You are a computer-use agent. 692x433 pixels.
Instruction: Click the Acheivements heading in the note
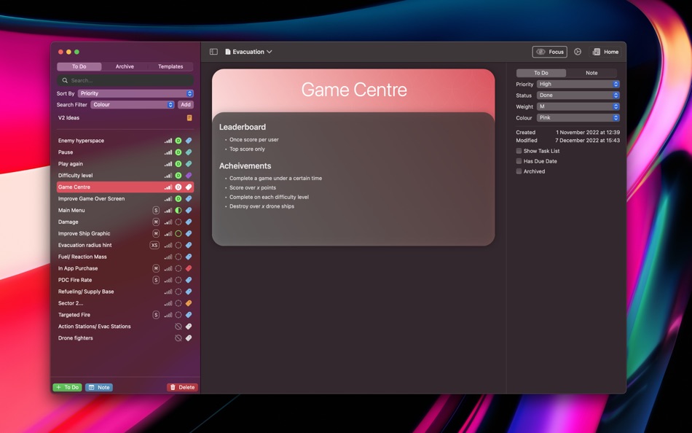click(x=245, y=165)
